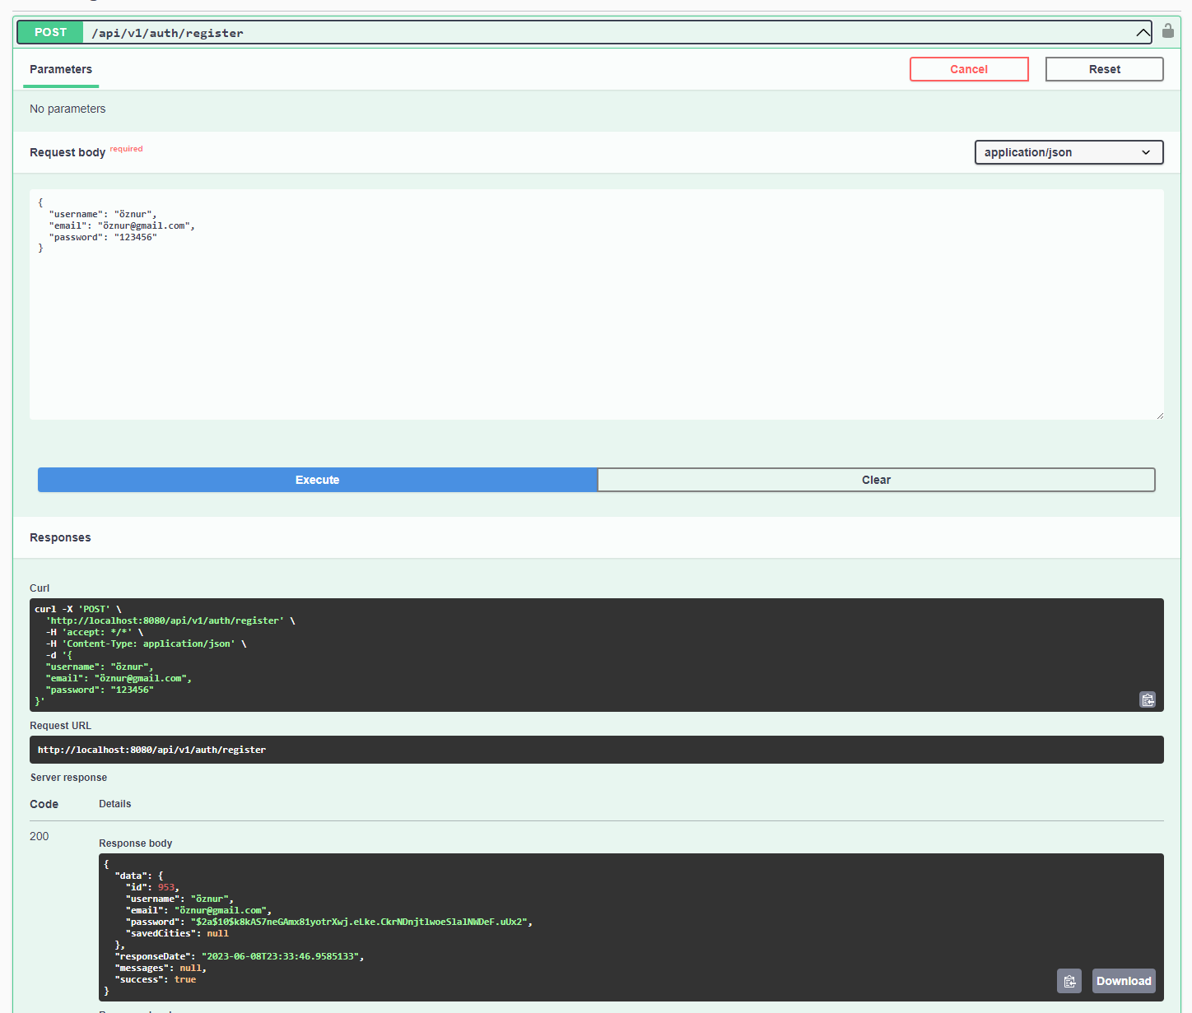Copy the curl command using the clipboard icon

click(x=1148, y=699)
